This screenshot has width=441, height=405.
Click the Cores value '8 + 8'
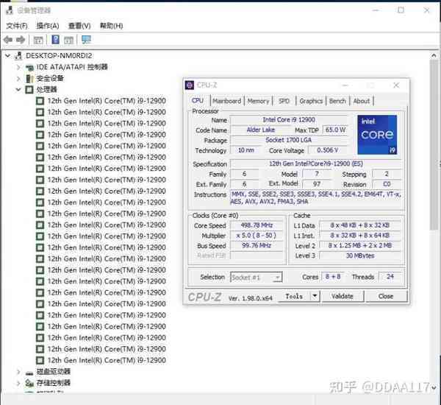point(333,277)
